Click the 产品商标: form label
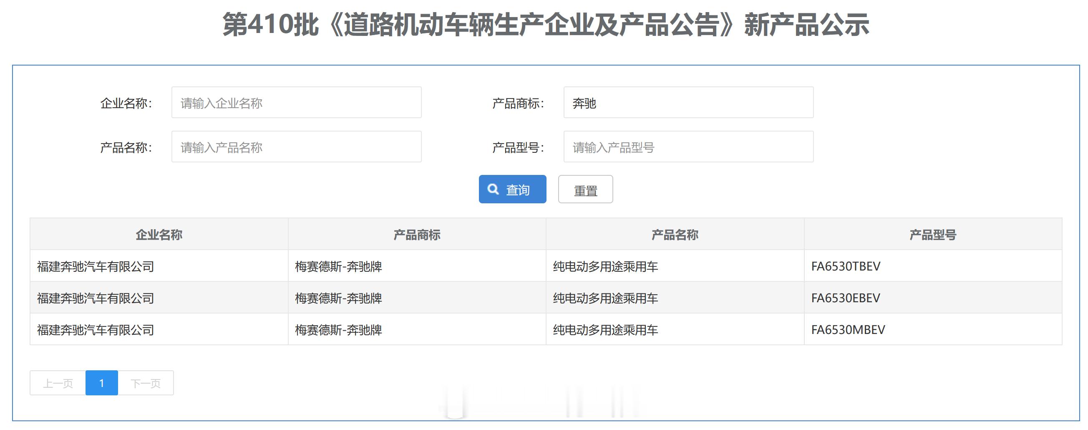Viewport: 1088px width, 430px height. pos(518,103)
